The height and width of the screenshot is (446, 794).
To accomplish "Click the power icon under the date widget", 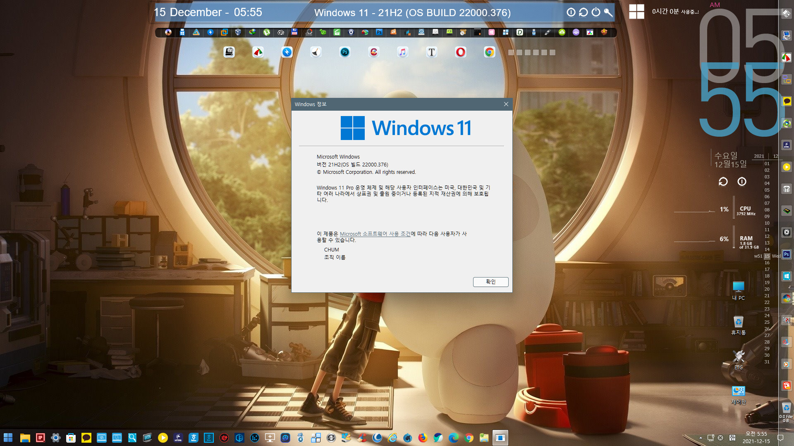I will [x=742, y=182].
